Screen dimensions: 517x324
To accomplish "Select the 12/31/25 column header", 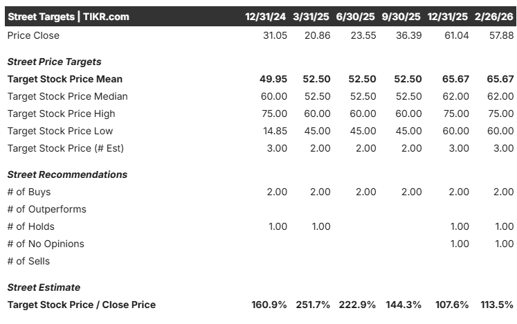I will click(x=448, y=17).
